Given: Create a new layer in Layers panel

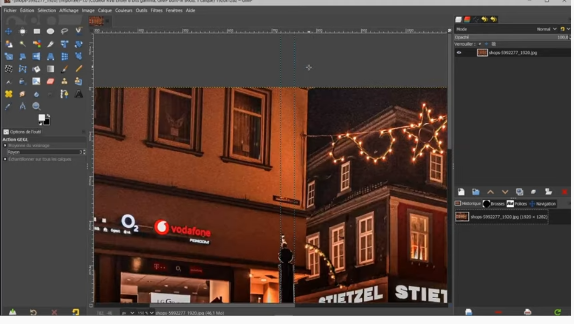Looking at the screenshot, I should coord(461,192).
